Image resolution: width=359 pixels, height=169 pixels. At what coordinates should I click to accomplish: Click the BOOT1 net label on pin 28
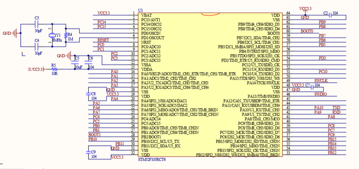94,134
